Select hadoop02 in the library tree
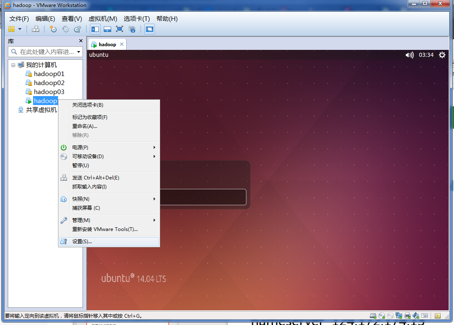 point(49,83)
